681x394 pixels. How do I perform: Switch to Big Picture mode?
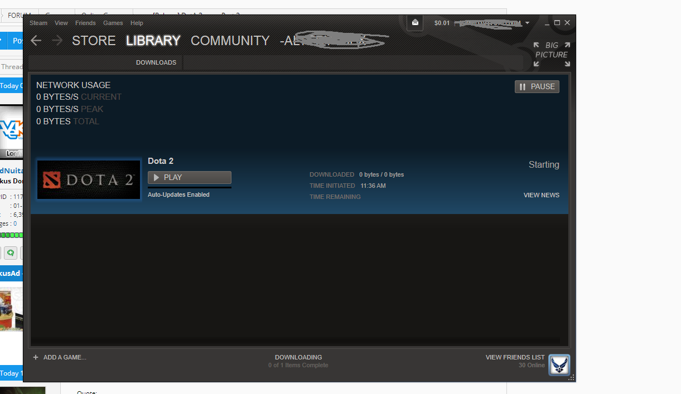tap(552, 54)
